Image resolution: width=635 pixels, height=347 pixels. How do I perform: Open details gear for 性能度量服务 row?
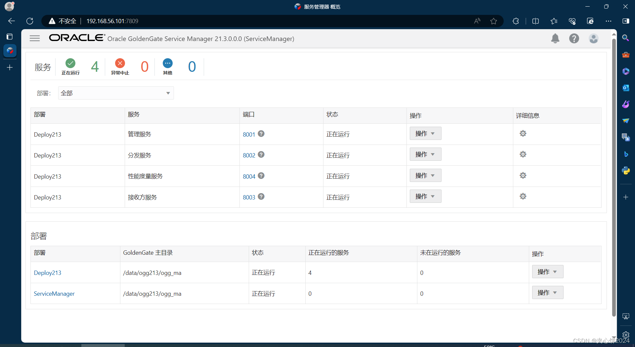pyautogui.click(x=523, y=175)
